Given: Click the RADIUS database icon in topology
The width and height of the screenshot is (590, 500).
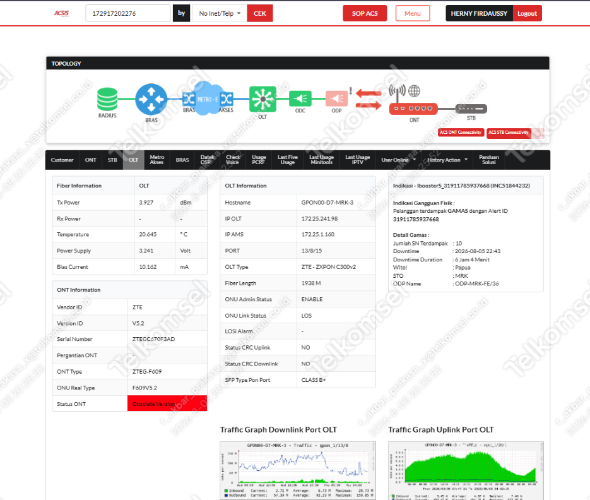Looking at the screenshot, I should pyautogui.click(x=107, y=99).
